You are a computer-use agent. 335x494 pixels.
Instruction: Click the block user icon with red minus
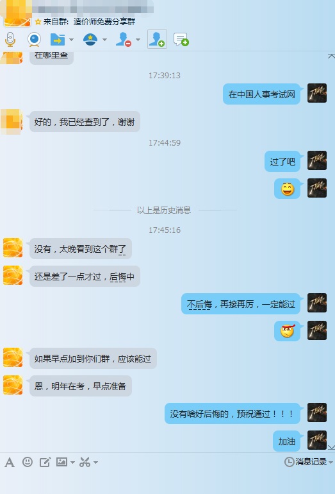124,40
